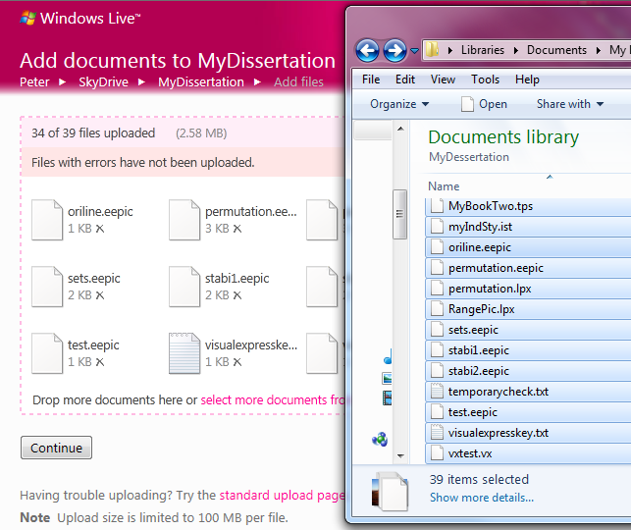Go to MyDissertation folder in breadcrumb
This screenshot has height=530, width=631.
tap(201, 82)
